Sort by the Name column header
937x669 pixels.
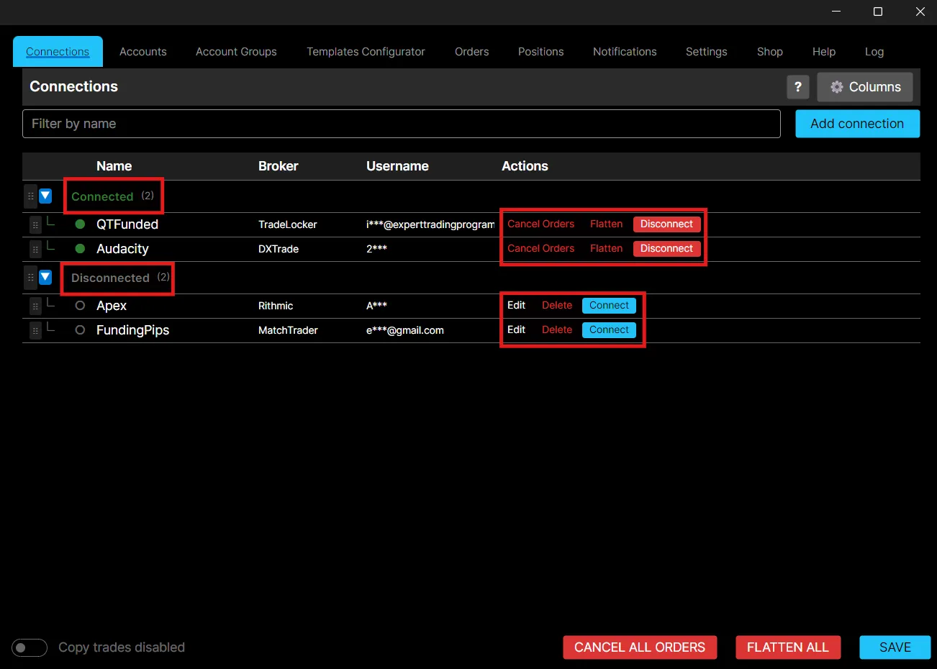coord(114,166)
